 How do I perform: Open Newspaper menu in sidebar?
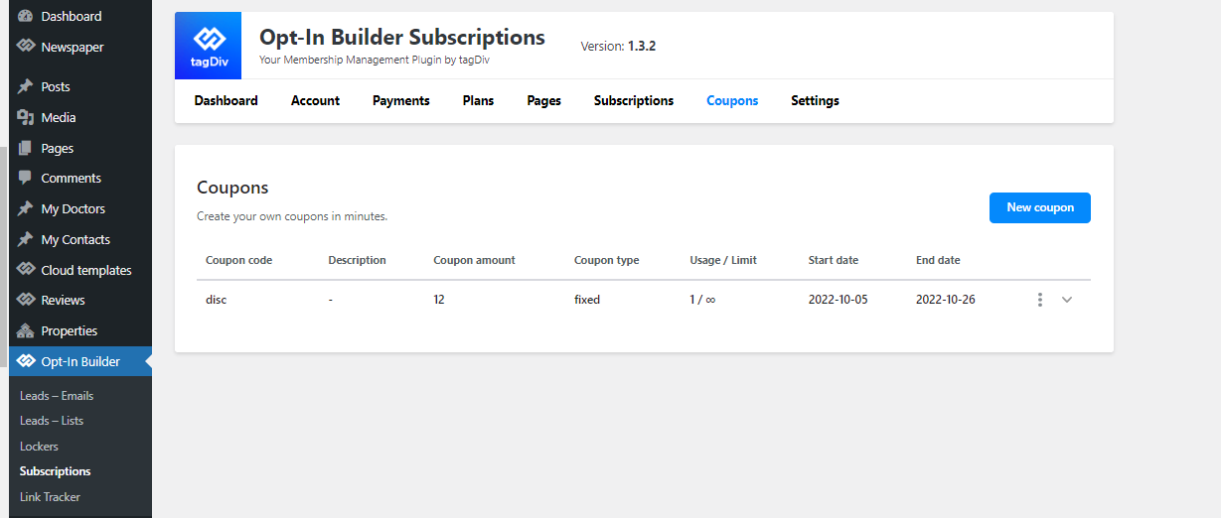click(73, 47)
